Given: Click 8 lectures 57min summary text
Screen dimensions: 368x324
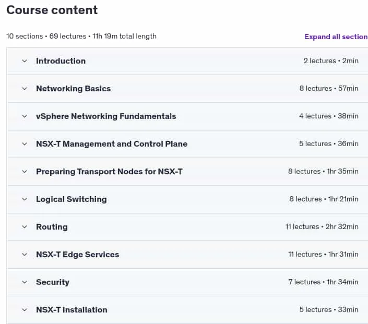Looking at the screenshot, I should pos(329,89).
